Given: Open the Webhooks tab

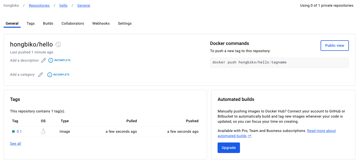Looking at the screenshot, I should point(101,23).
